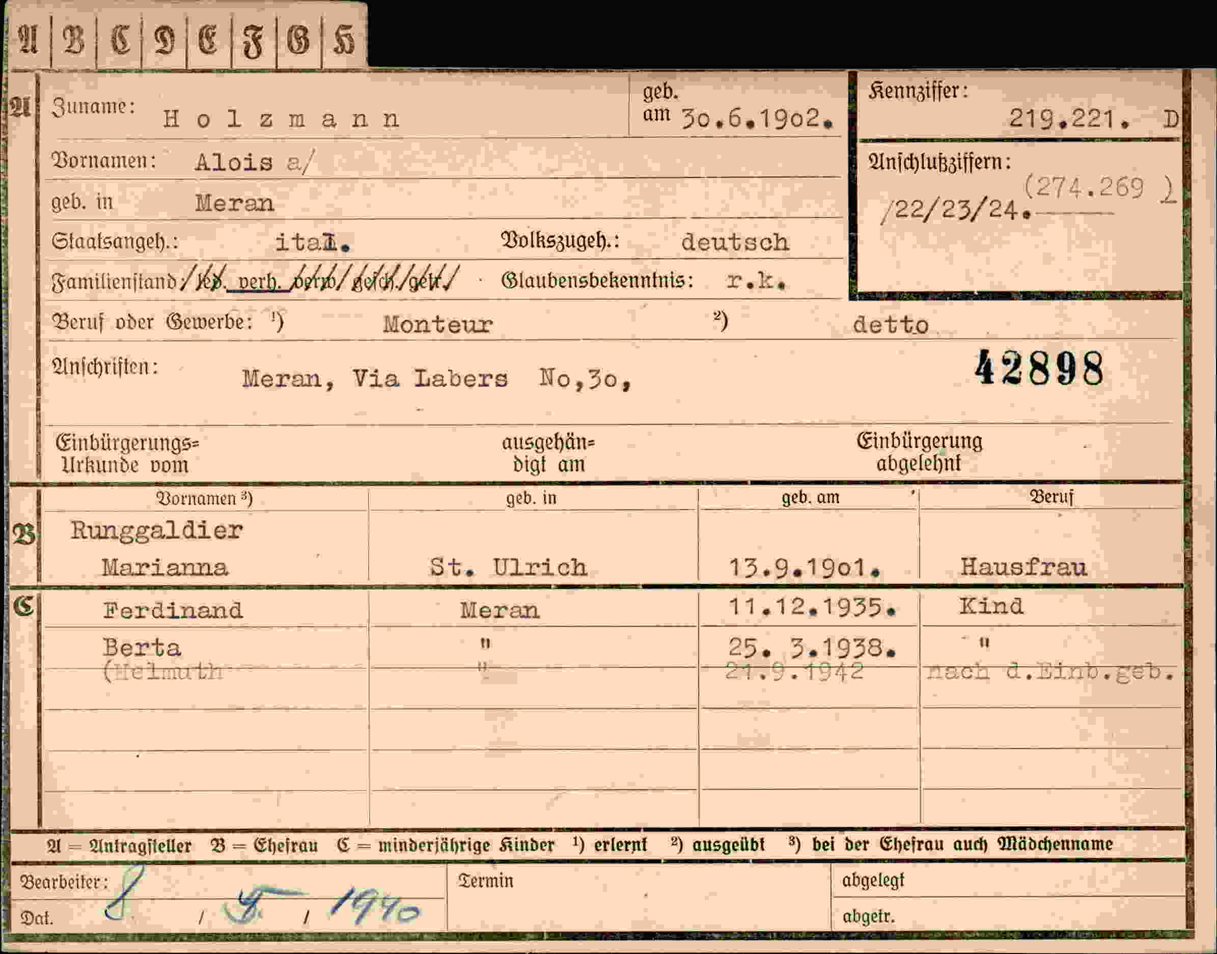The image size is (1217, 954).
Task: Click the label 'ausgehändigt am'
Action: 548,453
